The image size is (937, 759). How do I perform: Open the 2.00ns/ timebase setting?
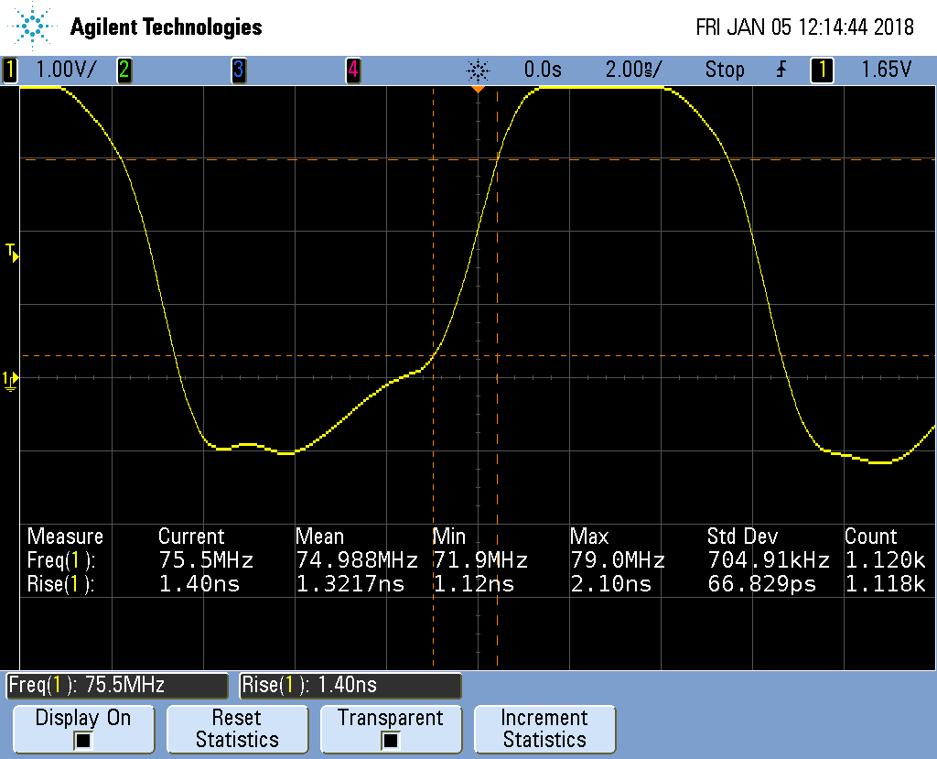pos(633,70)
